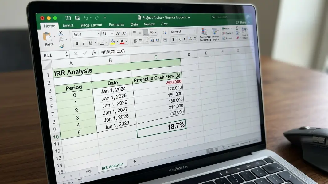
Task: Click the Wrap Text icon
Action: point(165,32)
